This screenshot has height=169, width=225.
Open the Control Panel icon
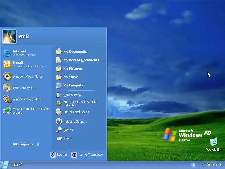[59, 95]
